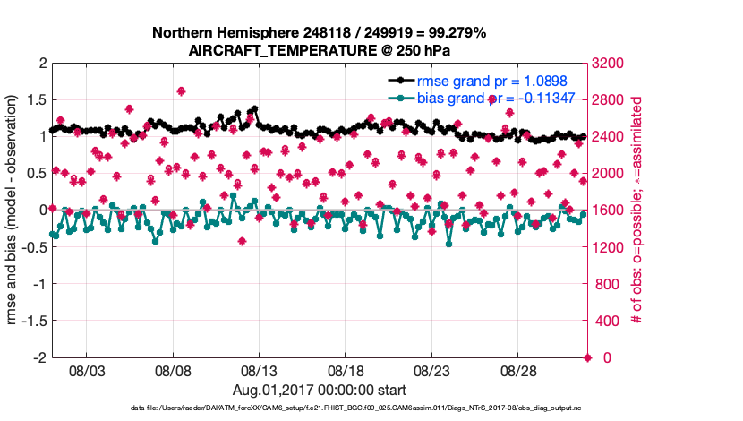The width and height of the screenshot is (743, 421).
Task: Click the red marker at zero observations
Action: tap(587, 357)
